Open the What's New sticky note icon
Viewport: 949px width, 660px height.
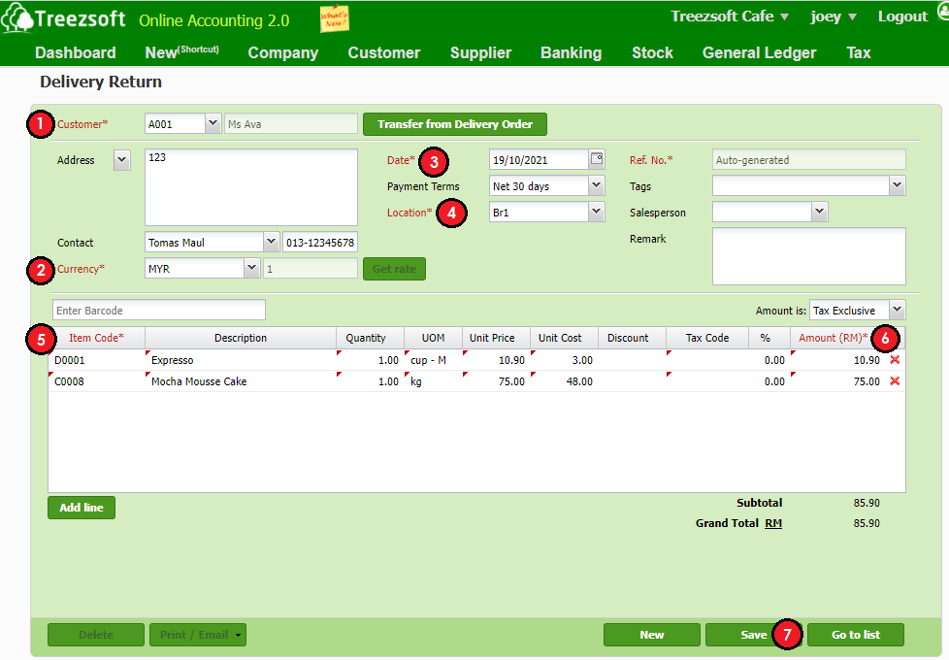click(335, 18)
